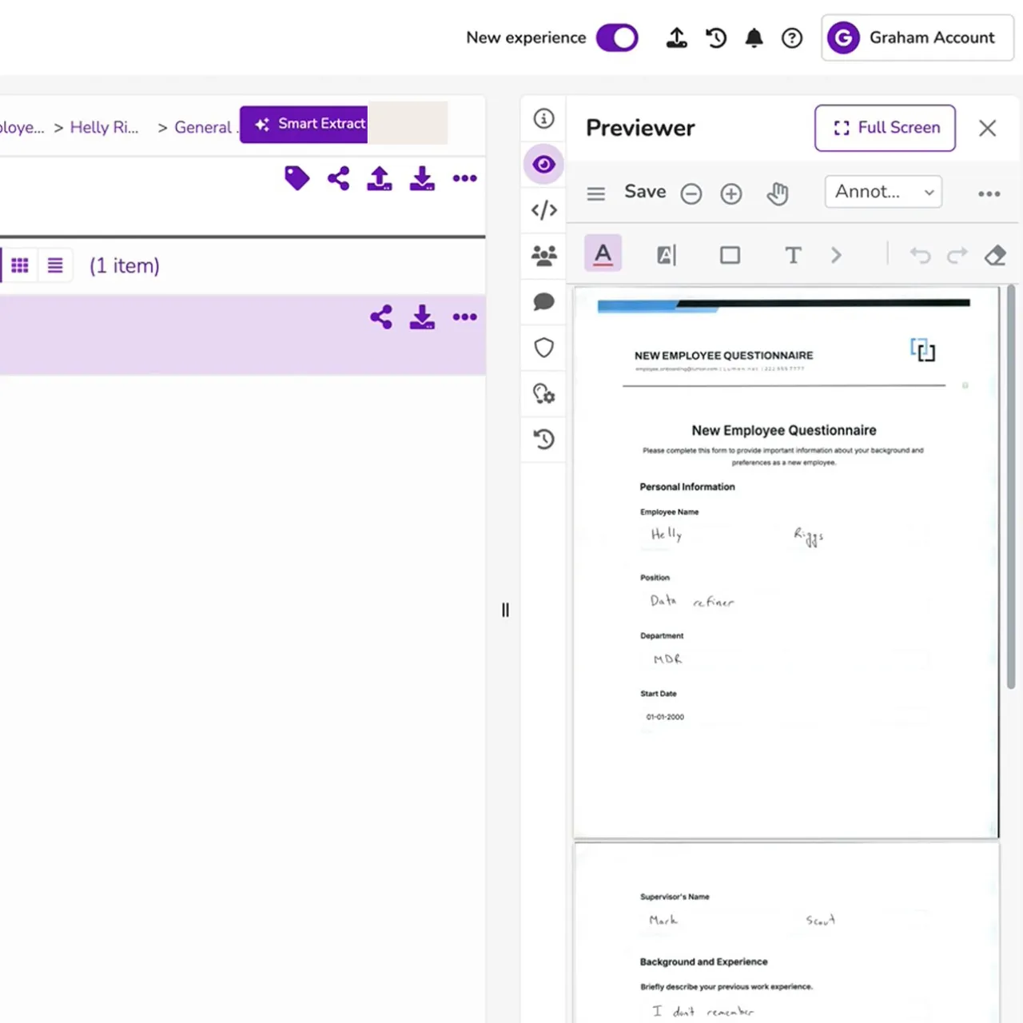
Task: Select the rectangle annotation tool
Action: pos(730,255)
